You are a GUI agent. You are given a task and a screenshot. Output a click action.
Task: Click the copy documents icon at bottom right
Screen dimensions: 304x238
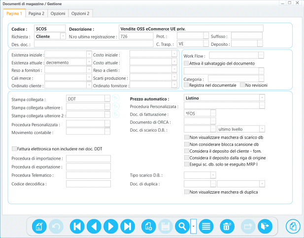(x=293, y=226)
